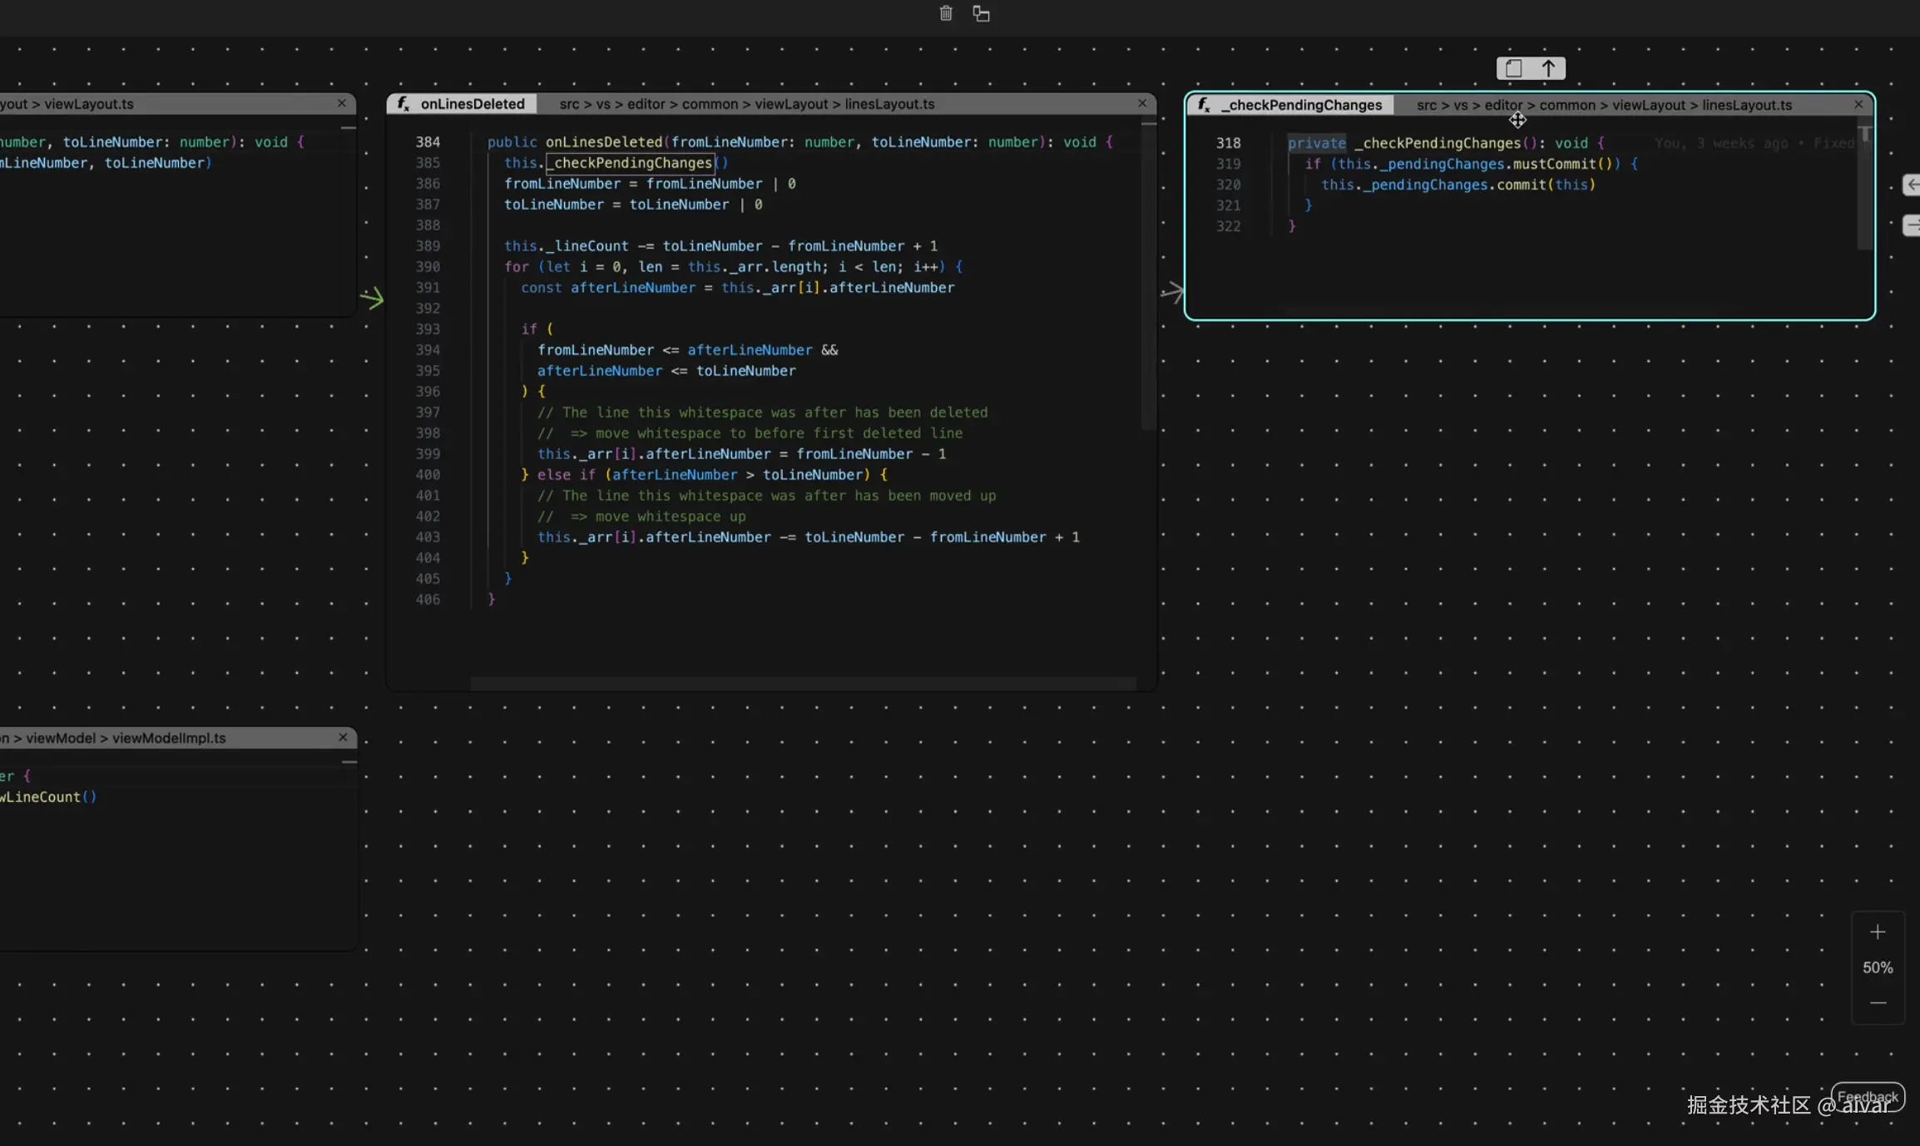Click the up arrow above _checkPendingChanges node
Image resolution: width=1920 pixels, height=1146 pixels.
pyautogui.click(x=1548, y=68)
